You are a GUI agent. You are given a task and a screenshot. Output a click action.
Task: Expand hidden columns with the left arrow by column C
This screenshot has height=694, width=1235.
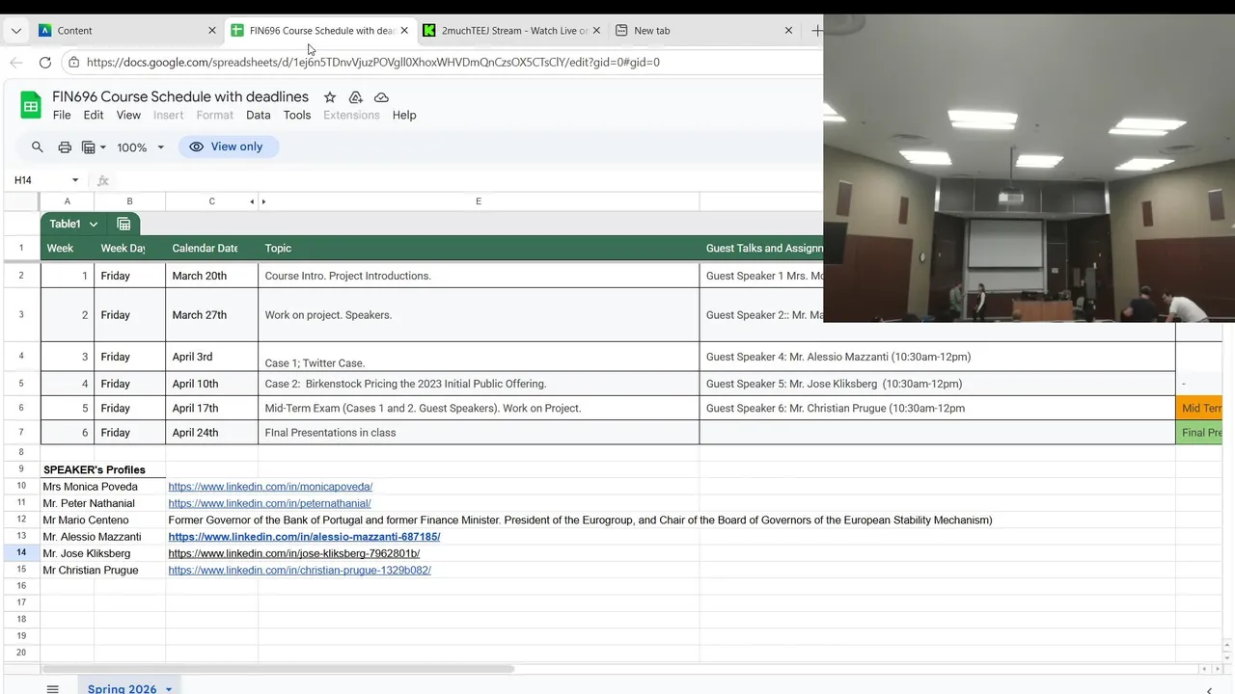click(x=252, y=201)
